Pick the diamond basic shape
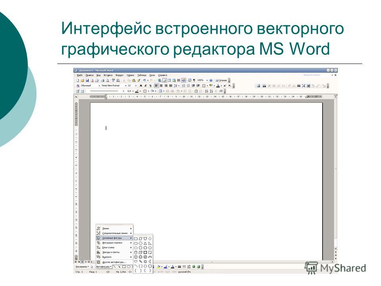Viewport: 381px width, 286px height. click(150, 239)
